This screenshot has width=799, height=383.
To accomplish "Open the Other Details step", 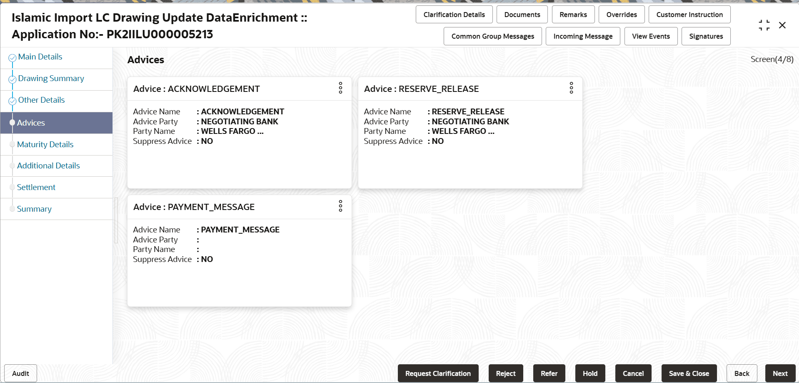I will pyautogui.click(x=41, y=100).
